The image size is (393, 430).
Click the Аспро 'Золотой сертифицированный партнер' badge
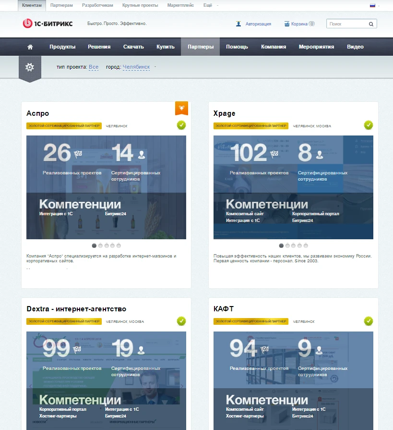(x=64, y=125)
